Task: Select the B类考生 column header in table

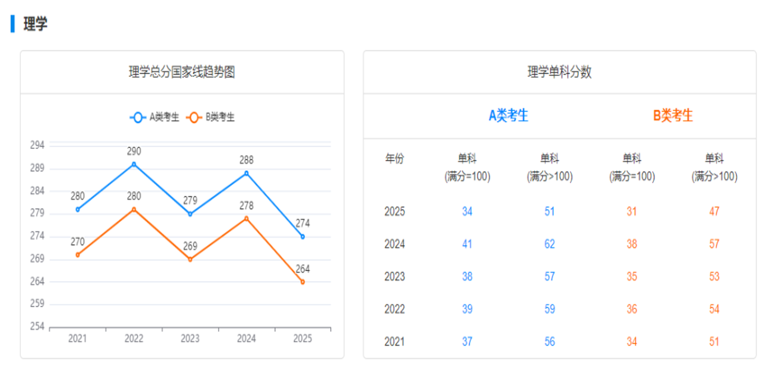Action: pos(673,115)
